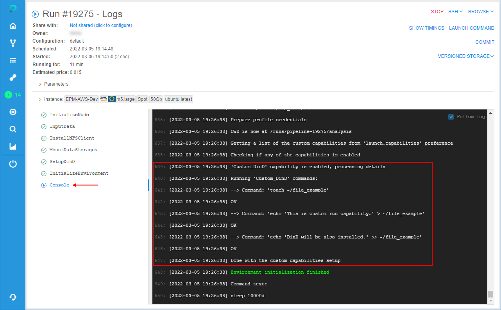Image resolution: width=501 pixels, height=310 pixels.
Task: Click the 'Run #19275 - Logs' title
Action: pyautogui.click(x=82, y=14)
